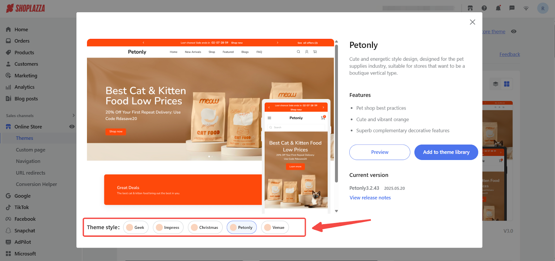555x261 pixels.
Task: Click the help question mark icon
Action: coord(484,8)
